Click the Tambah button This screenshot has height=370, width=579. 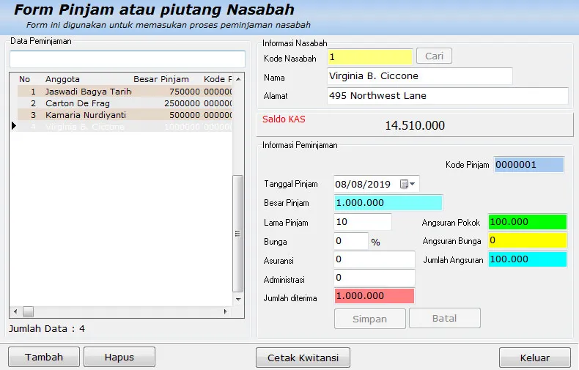(x=44, y=357)
